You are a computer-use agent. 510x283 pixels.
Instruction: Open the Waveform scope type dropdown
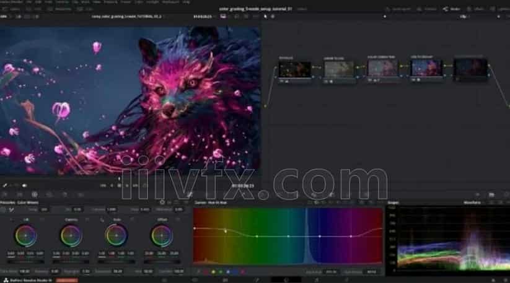tap(475, 202)
